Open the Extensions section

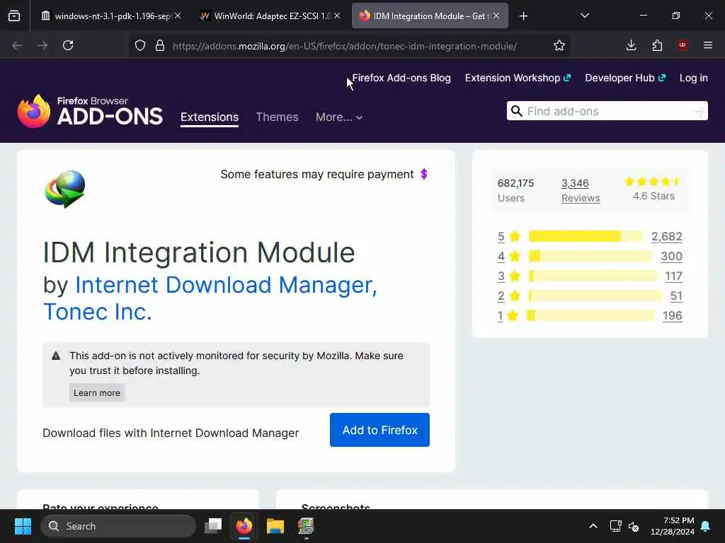click(x=210, y=117)
